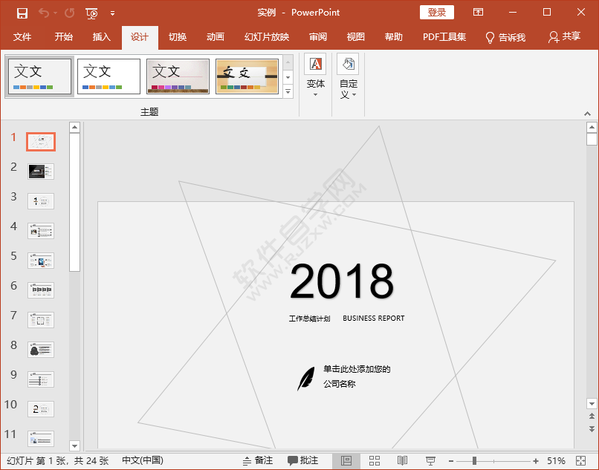Switch to the 幻灯片放映 tab
The width and height of the screenshot is (599, 470).
pyautogui.click(x=267, y=37)
